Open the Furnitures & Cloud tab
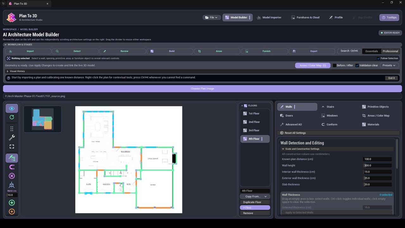 pos(305,17)
